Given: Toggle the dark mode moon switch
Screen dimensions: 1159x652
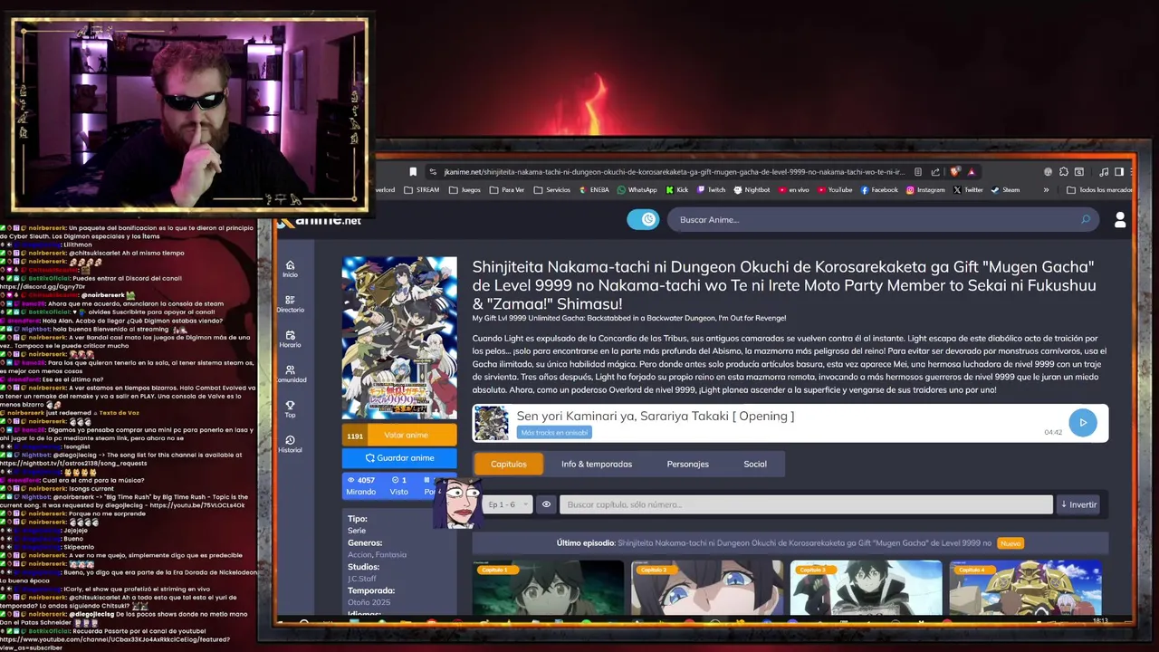Looking at the screenshot, I should [643, 219].
